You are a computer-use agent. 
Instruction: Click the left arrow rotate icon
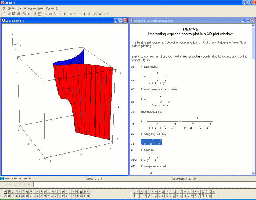(x=75, y=14)
